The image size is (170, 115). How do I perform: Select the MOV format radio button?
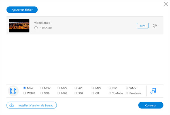click(42, 88)
